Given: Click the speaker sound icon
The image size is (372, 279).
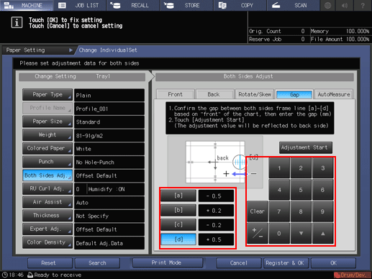Looking at the screenshot, I should pos(345,5).
